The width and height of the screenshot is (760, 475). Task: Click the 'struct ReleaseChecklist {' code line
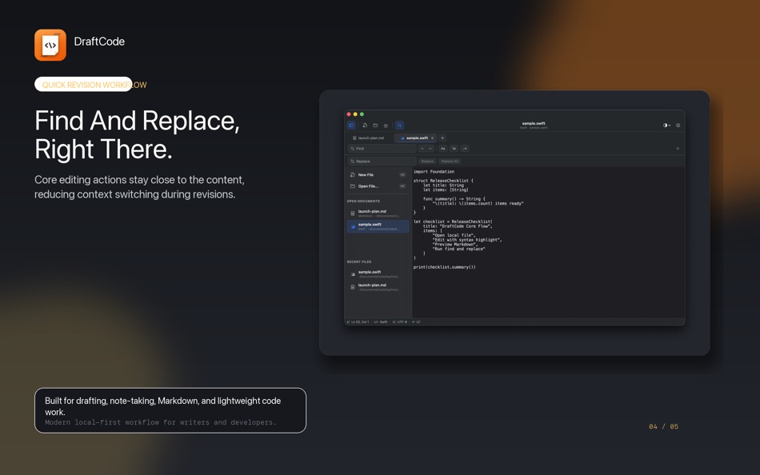click(443, 181)
